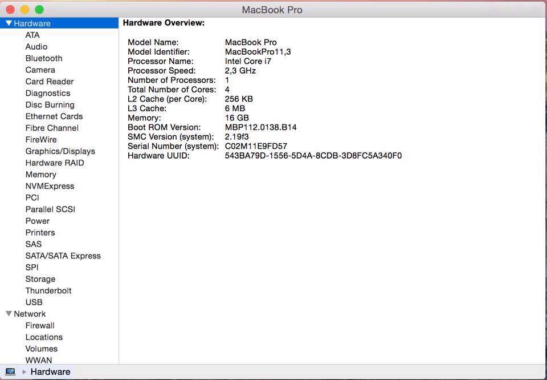Select Graphics/Displays in the sidebar
Viewport: 547px width, 380px height.
pyautogui.click(x=60, y=151)
